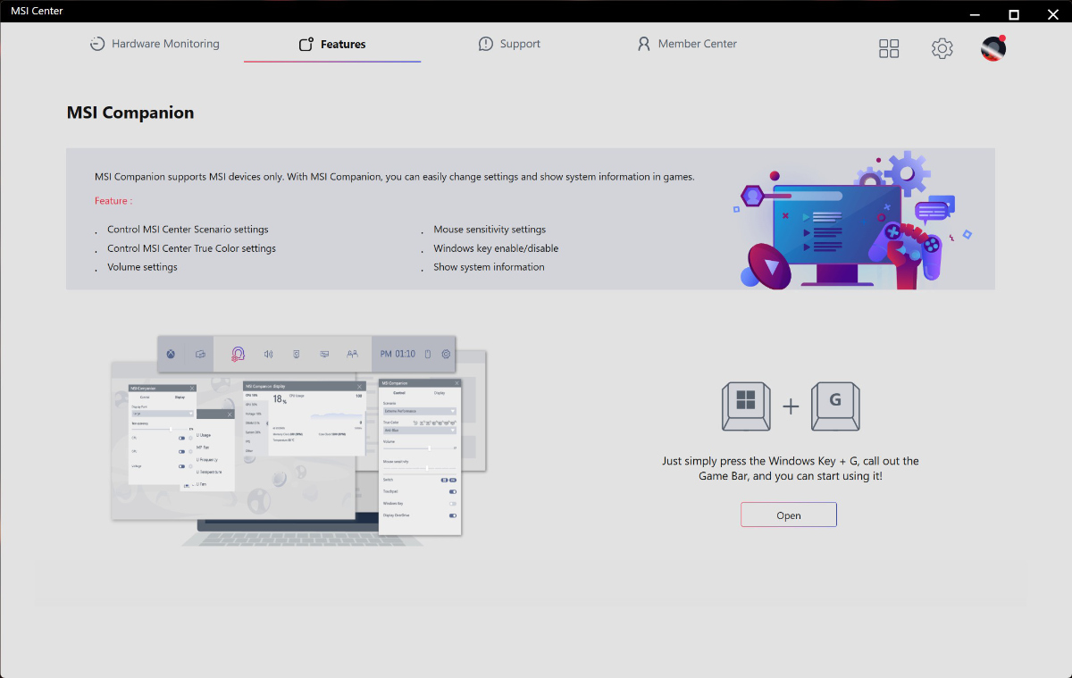This screenshot has height=678, width=1072.
Task: Click the MSI Companion page heading
Action: [130, 113]
